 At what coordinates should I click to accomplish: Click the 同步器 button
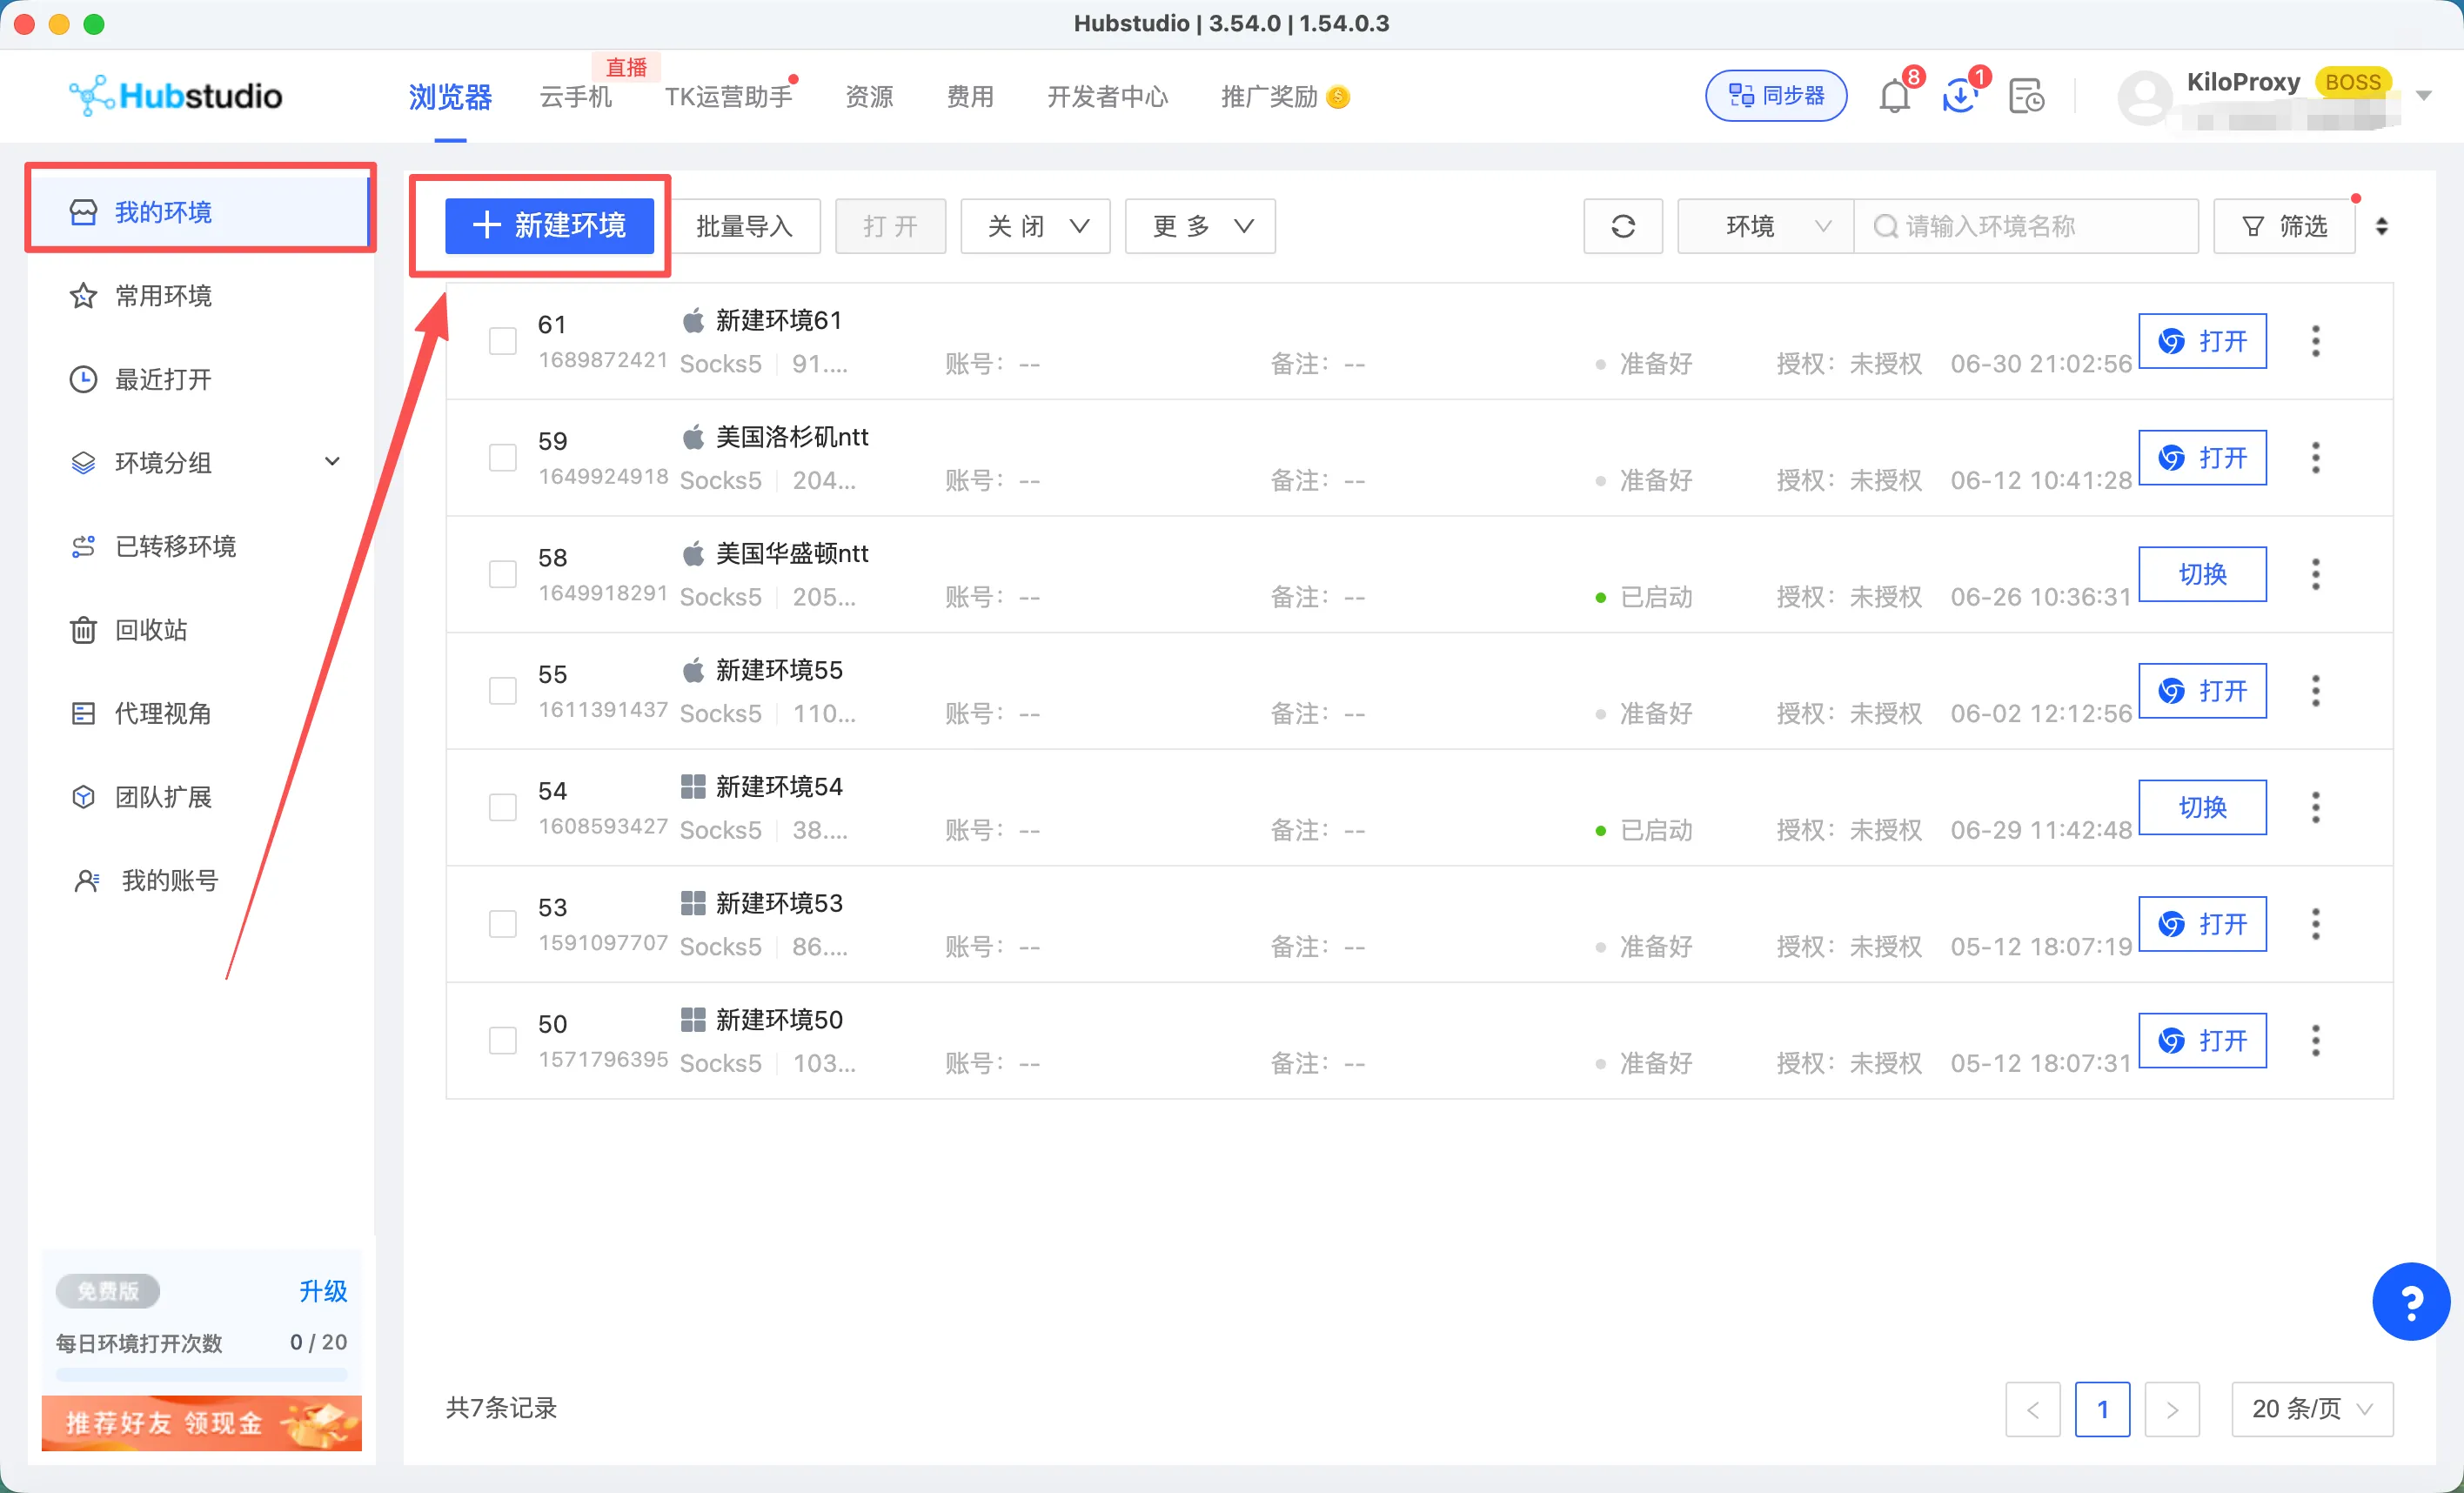pyautogui.click(x=1776, y=96)
